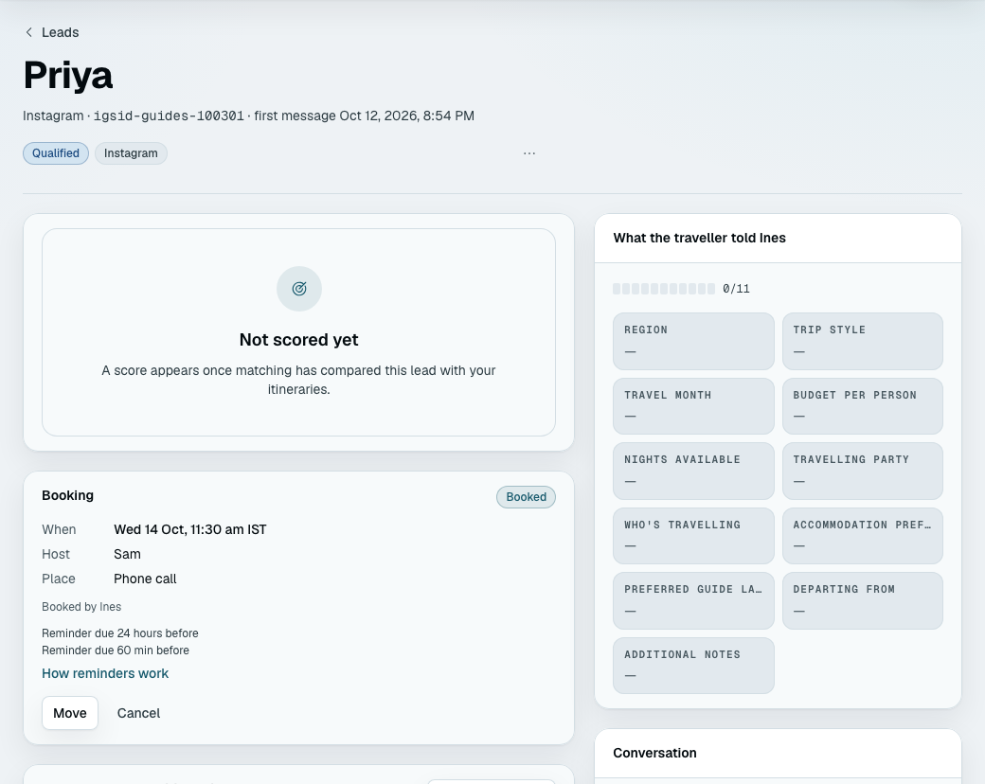The width and height of the screenshot is (985, 784).
Task: Select the Additional Notes field card
Action: (x=693, y=666)
